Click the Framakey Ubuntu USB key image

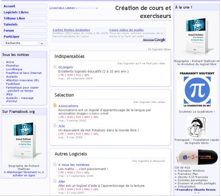tap(197, 157)
